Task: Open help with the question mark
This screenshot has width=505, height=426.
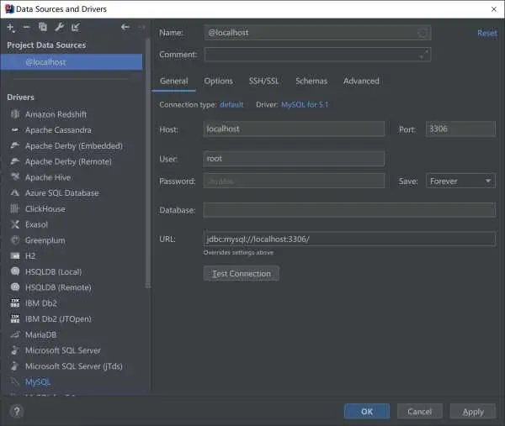Action: (x=17, y=411)
